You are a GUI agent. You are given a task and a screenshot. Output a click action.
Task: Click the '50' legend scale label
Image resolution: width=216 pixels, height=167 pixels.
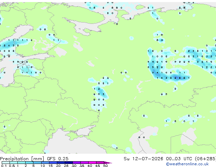pos(105,166)
